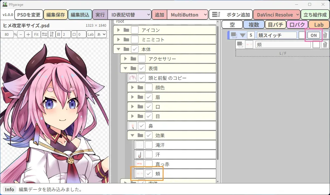Viewport: 330px width, 195px height.
Task: Click the アイコン folder icon
Action: click(126, 30)
